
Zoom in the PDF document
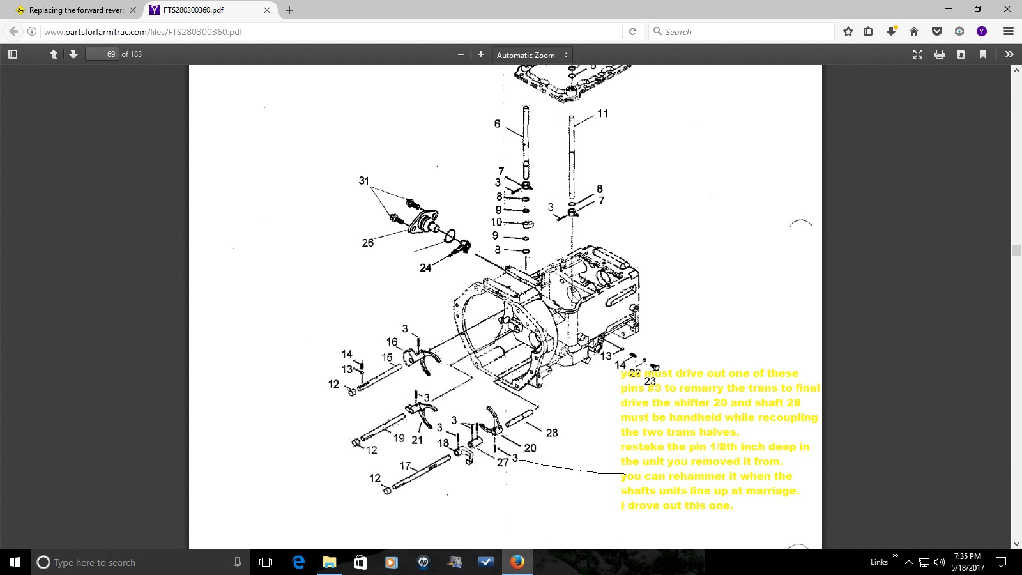481,54
